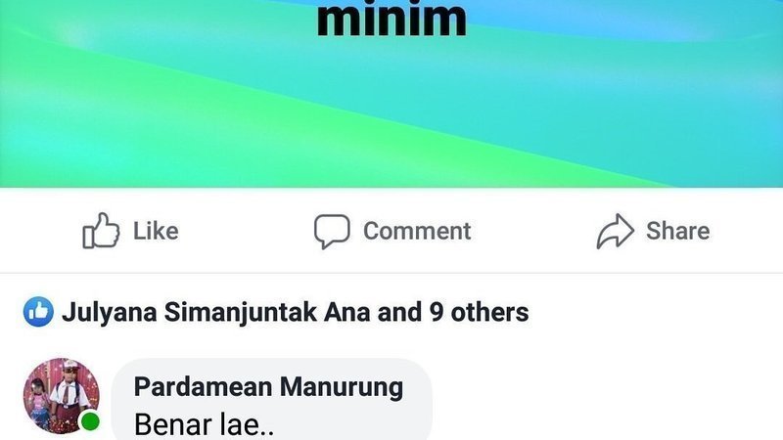Click the green online status dot

point(90,421)
